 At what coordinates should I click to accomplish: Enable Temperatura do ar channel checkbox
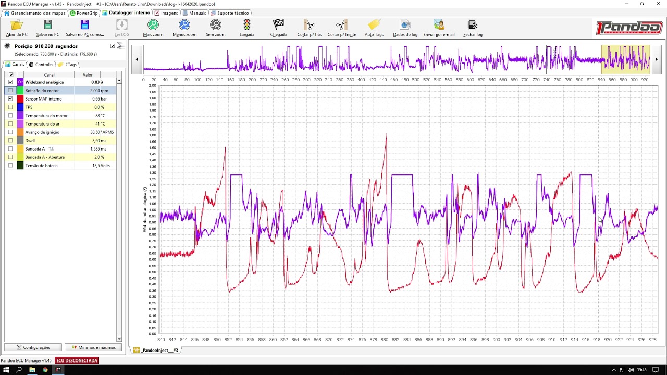pyautogui.click(x=10, y=124)
